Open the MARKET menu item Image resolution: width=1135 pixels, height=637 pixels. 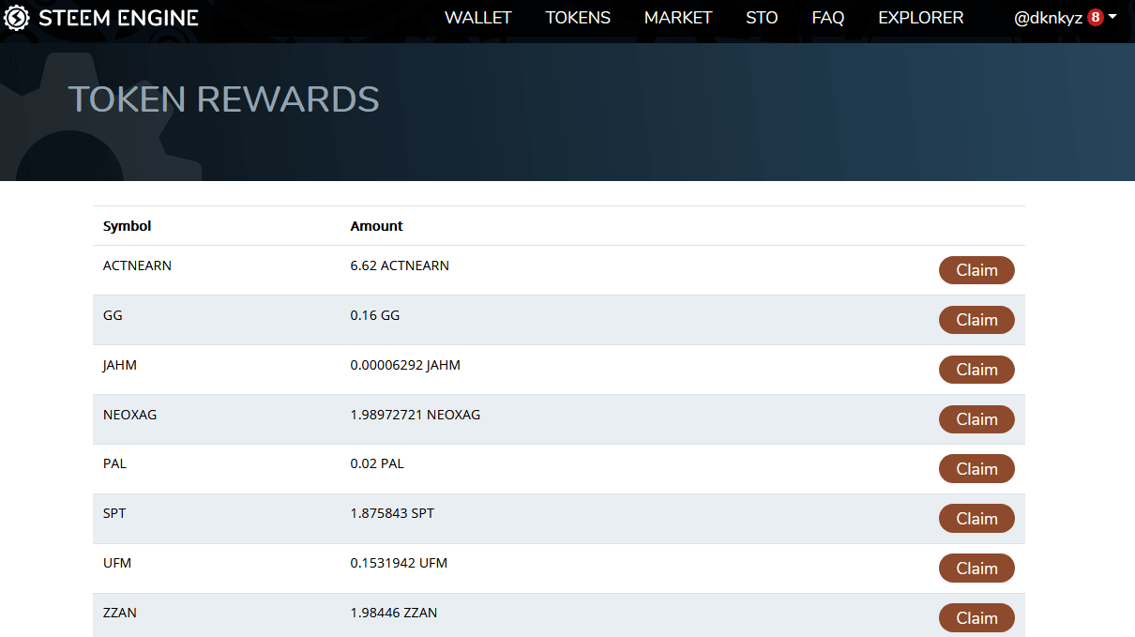678,18
